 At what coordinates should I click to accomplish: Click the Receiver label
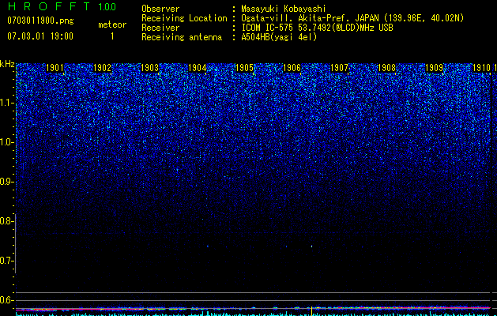tap(160, 28)
